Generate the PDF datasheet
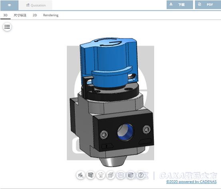 point(208,5)
